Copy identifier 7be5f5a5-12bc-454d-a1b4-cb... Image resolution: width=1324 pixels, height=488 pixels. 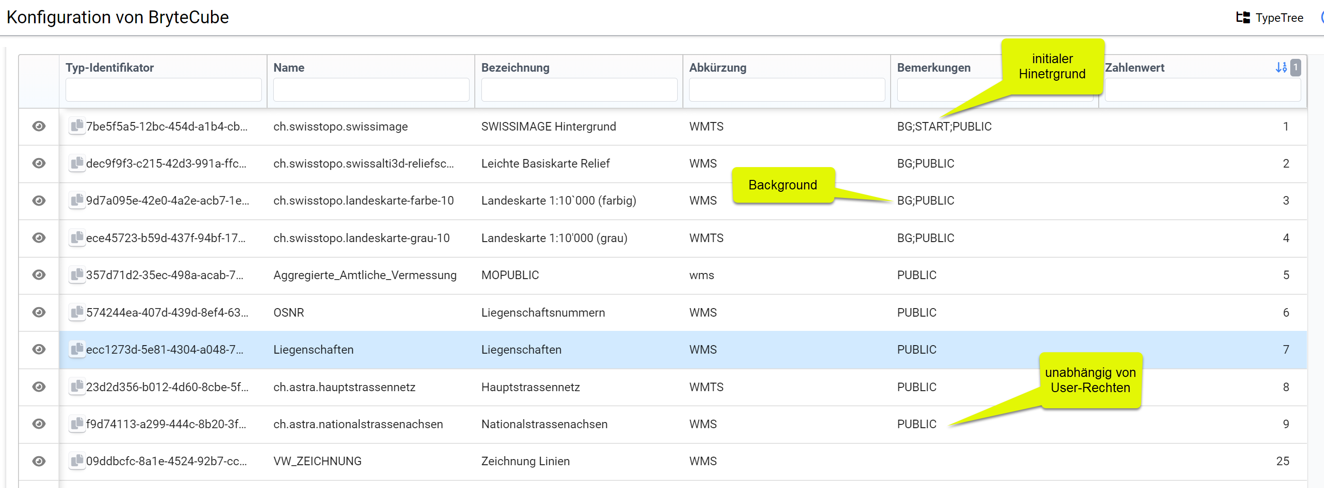[x=77, y=126]
